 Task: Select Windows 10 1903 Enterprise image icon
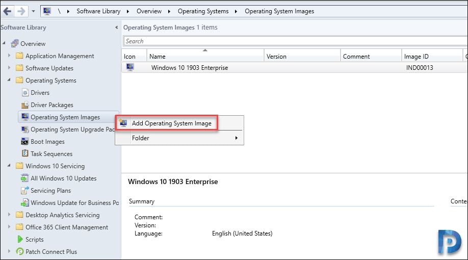click(x=130, y=67)
